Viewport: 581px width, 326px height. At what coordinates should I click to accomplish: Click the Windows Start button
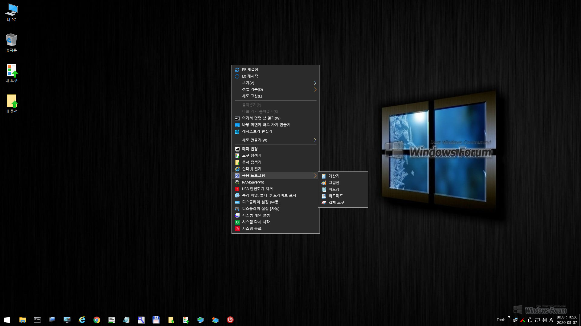coord(7,320)
